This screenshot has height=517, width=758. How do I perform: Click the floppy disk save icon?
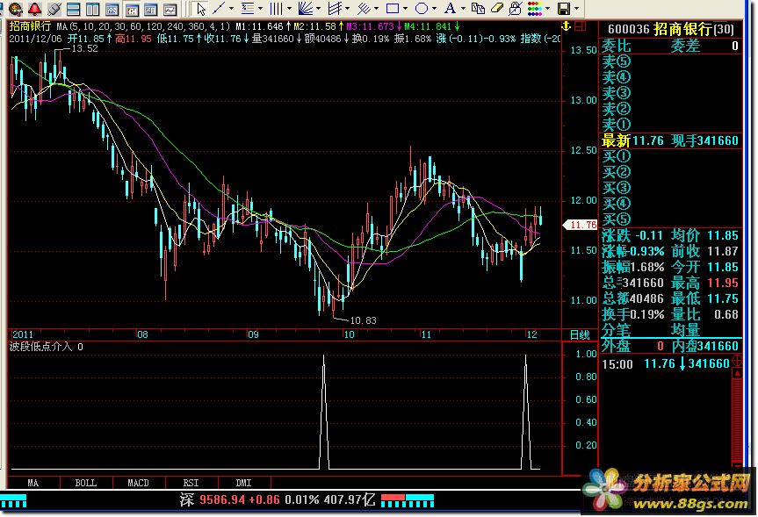tap(564, 8)
